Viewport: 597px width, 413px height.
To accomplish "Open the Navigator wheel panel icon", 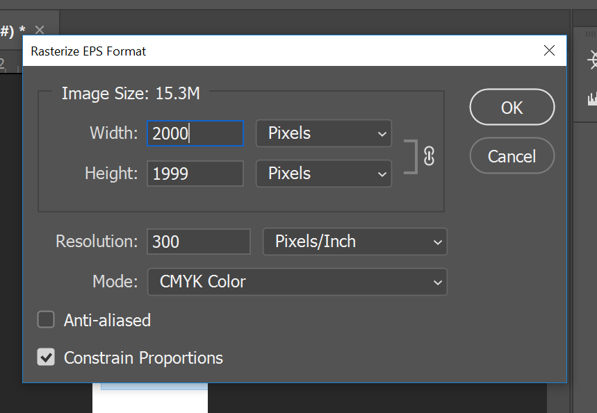I will (x=592, y=60).
